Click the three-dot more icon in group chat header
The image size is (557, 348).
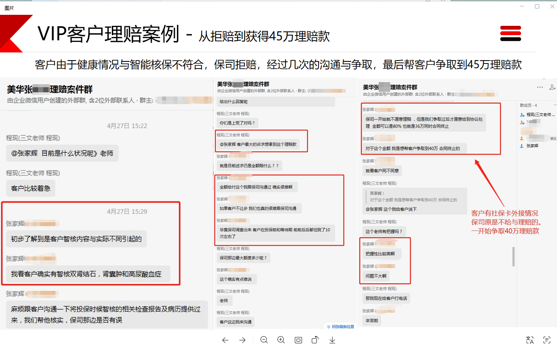(540, 87)
